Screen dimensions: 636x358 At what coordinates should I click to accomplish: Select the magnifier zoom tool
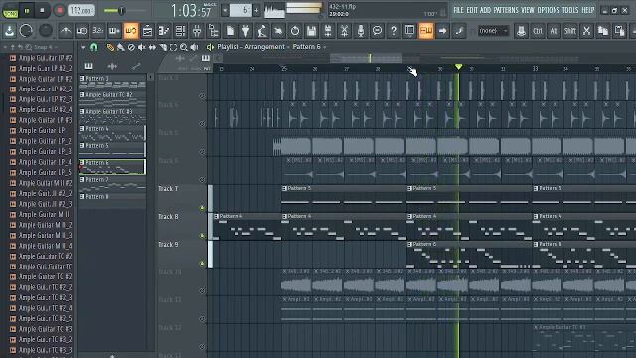click(x=184, y=47)
